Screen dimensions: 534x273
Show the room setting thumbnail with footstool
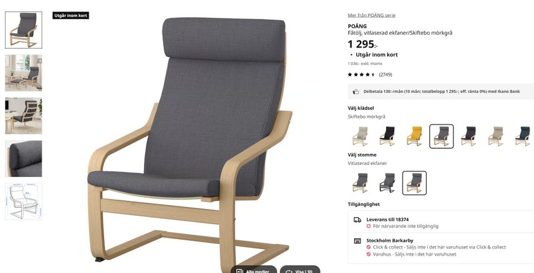pos(23,73)
